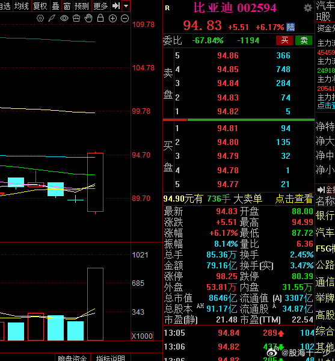Toggle the chart lock icon
Screen dimensions: 335x361
coord(100,18)
